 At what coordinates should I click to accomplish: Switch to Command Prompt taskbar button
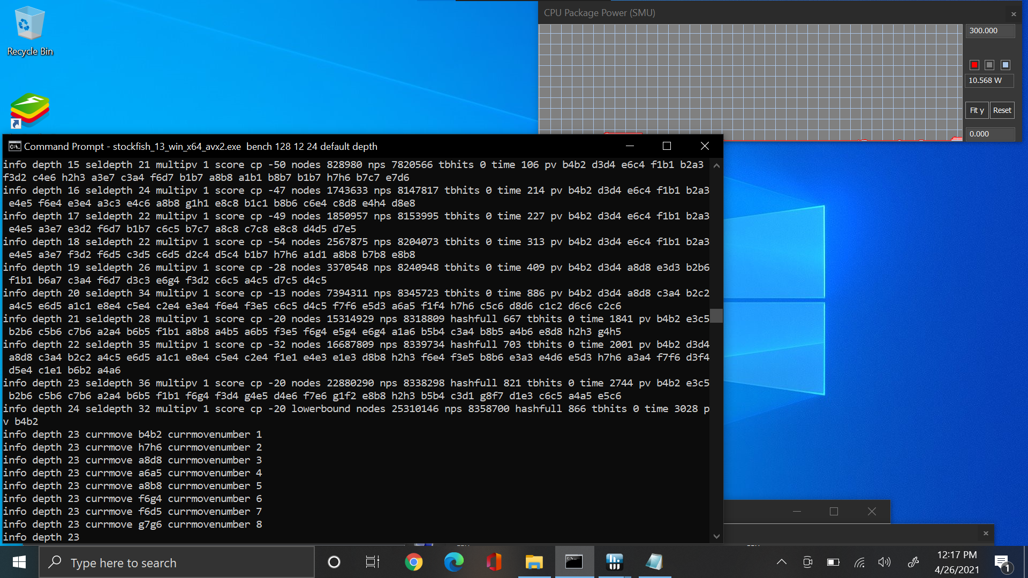click(x=574, y=562)
